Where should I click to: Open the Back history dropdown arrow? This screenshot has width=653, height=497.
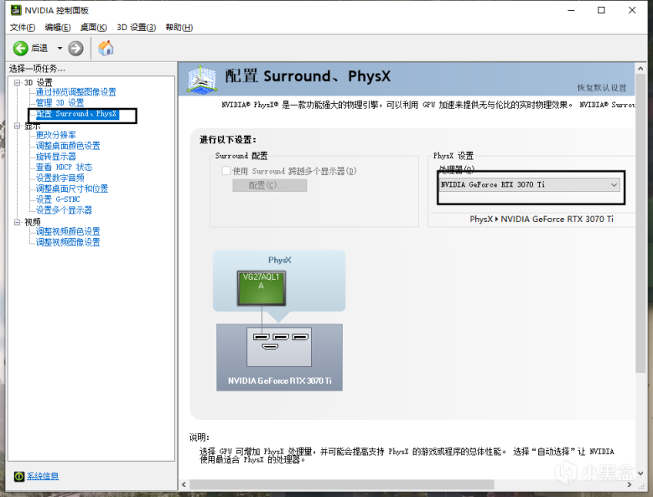60,49
